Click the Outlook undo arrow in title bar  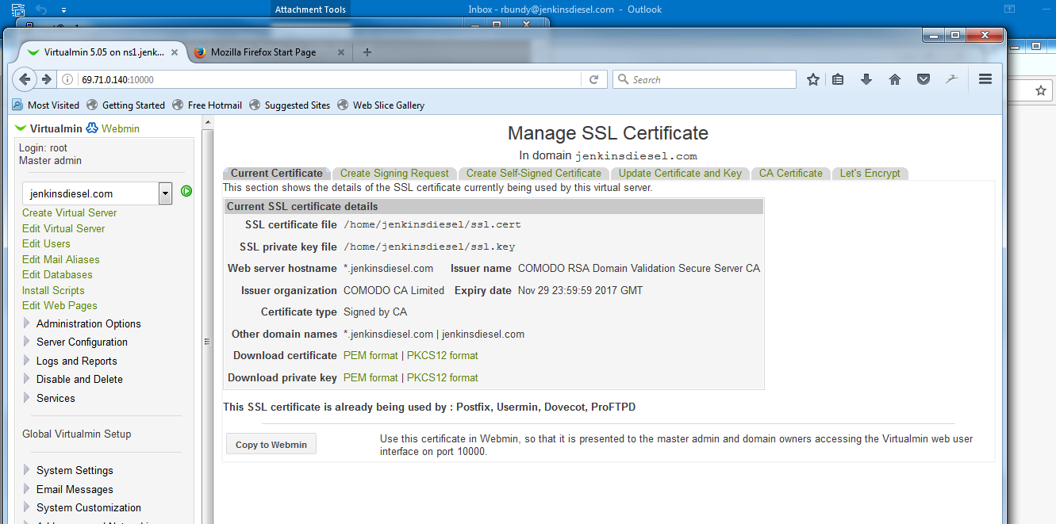[x=41, y=10]
